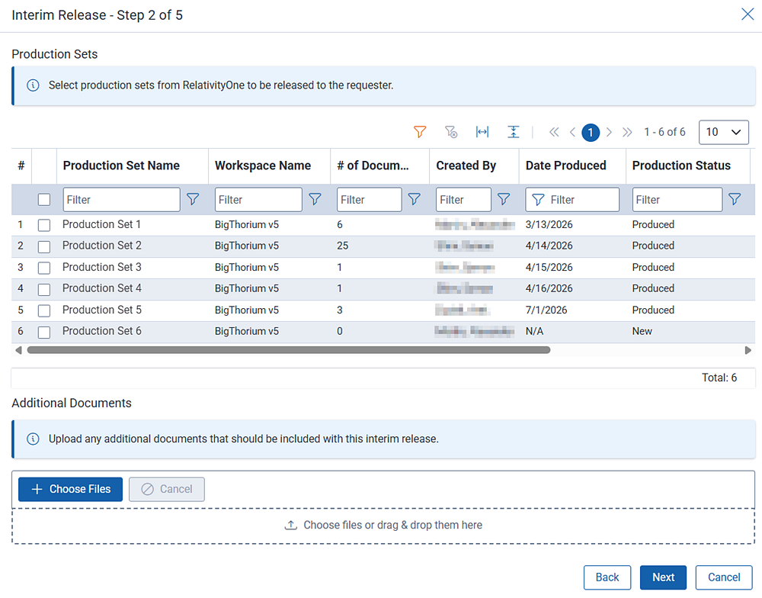Click the 'N/A' date produced cell
Image resolution: width=762 pixels, height=598 pixels.
535,331
